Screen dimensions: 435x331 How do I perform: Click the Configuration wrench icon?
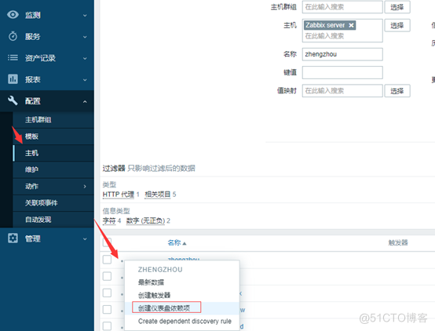coord(13,100)
